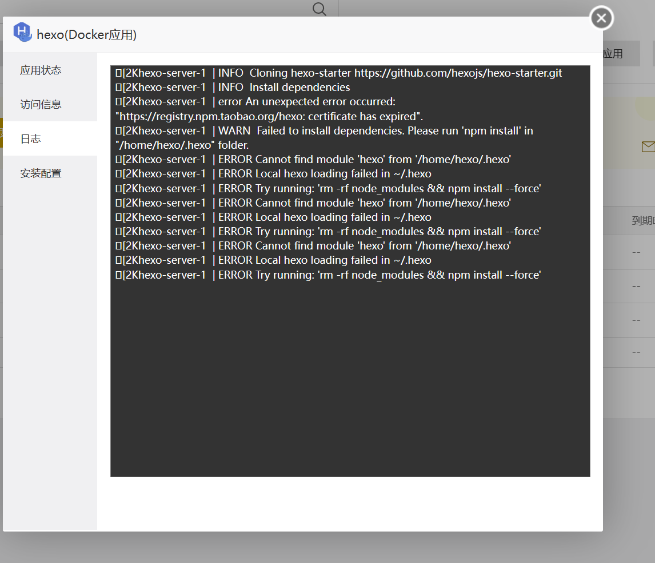This screenshot has width=655, height=563.
Task: Click the mail envelope icon in background page
Action: coord(648,146)
